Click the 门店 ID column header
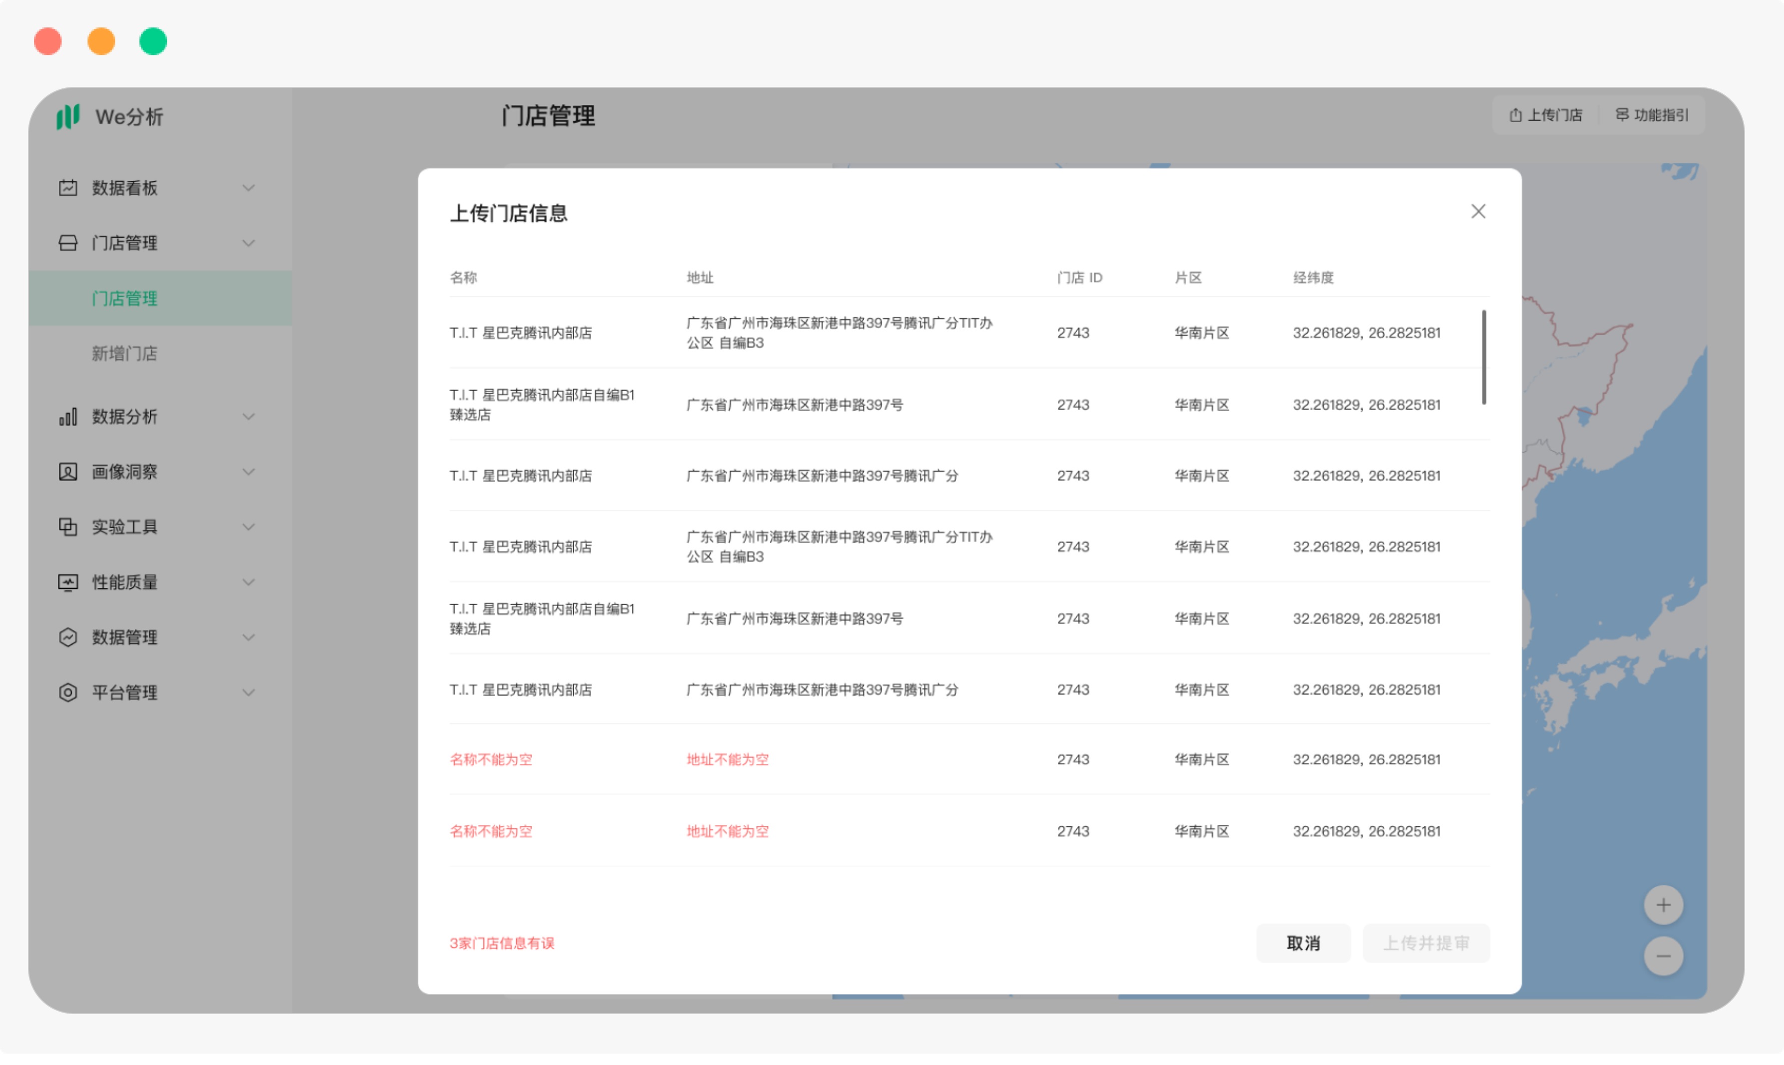 [x=1080, y=278]
